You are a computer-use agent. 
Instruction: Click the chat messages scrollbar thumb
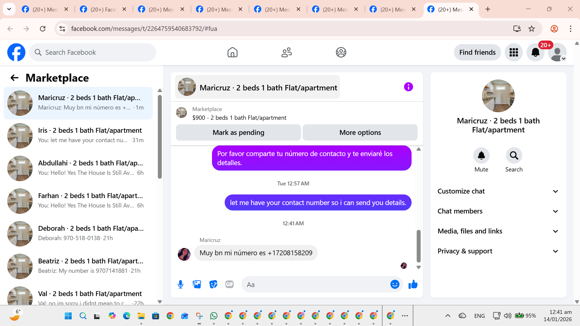[x=419, y=246]
